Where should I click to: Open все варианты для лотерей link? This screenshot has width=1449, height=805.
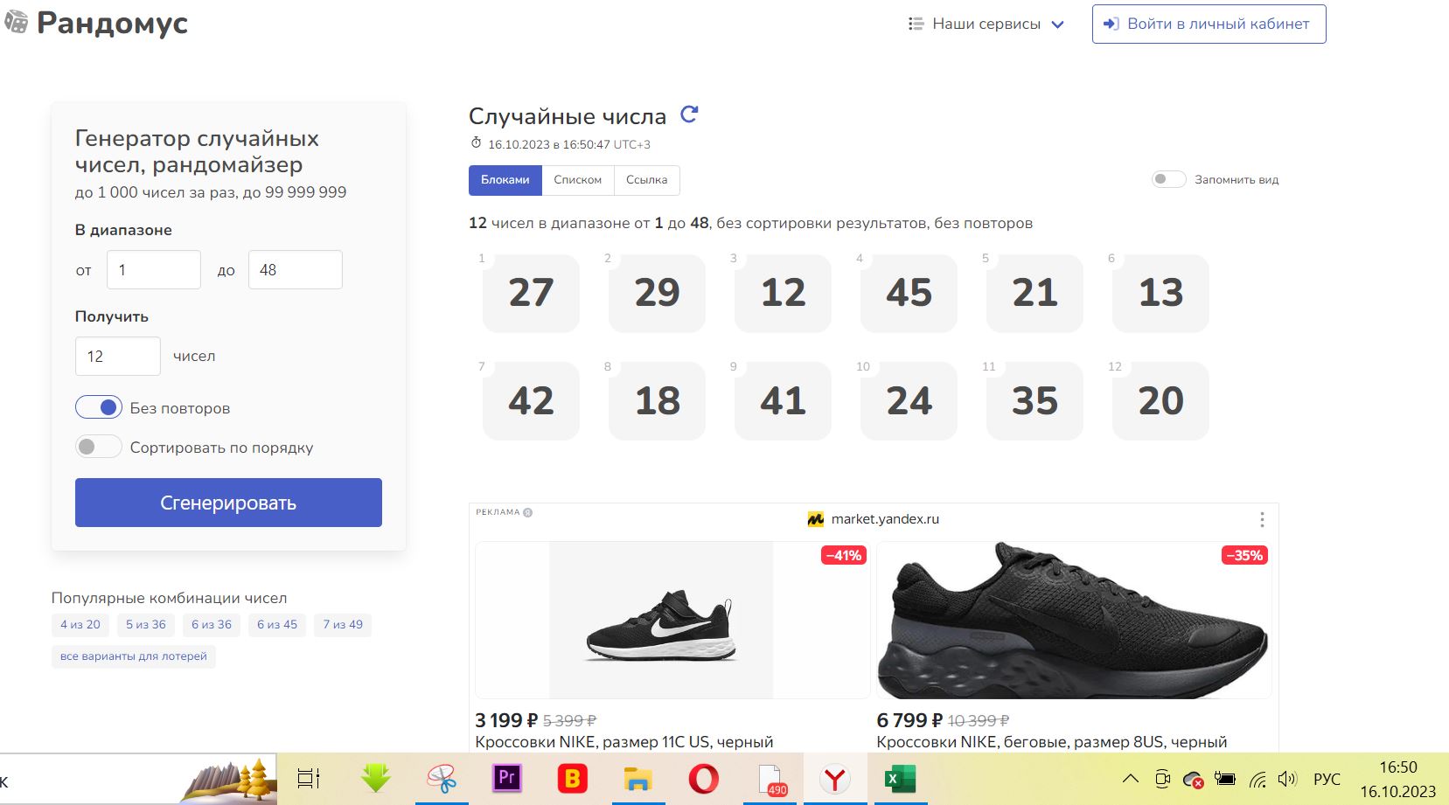[134, 656]
